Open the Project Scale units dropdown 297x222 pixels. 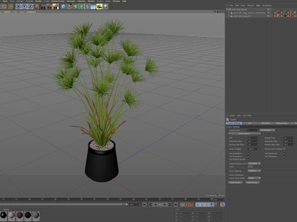click(x=267, y=130)
